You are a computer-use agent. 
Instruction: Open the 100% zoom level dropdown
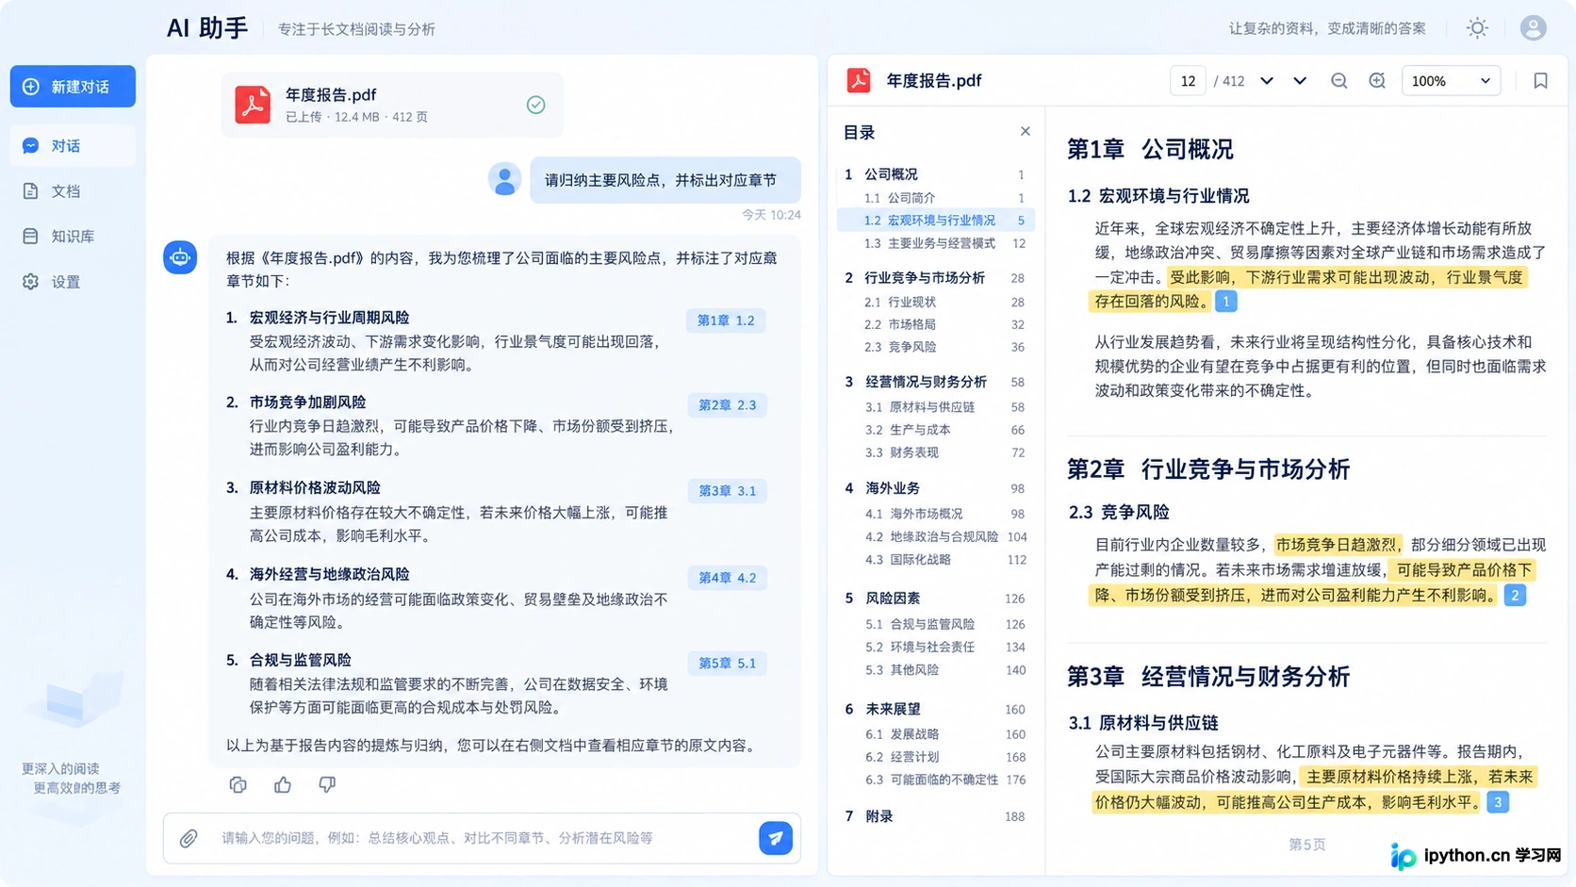(1451, 81)
